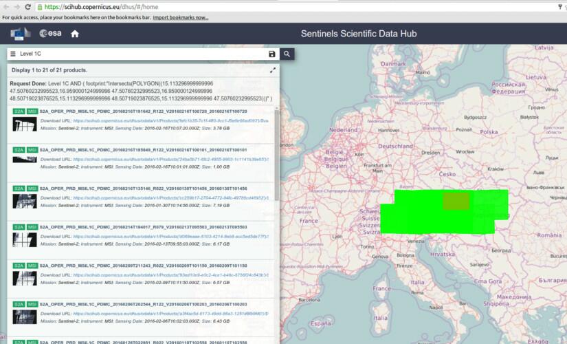The height and width of the screenshot is (344, 567).
Task: Preview the thumbnail of the 6.43 GB product
Action: 25,317
